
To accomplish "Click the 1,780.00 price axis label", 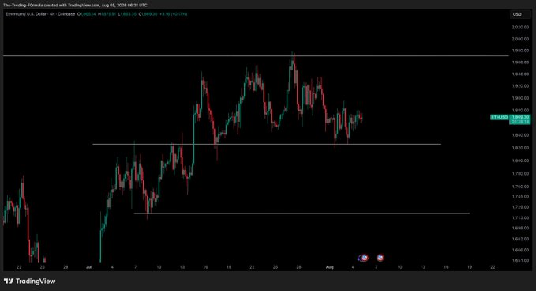I will pyautogui.click(x=520, y=174).
